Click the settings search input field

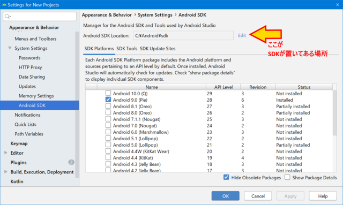coord(40,17)
